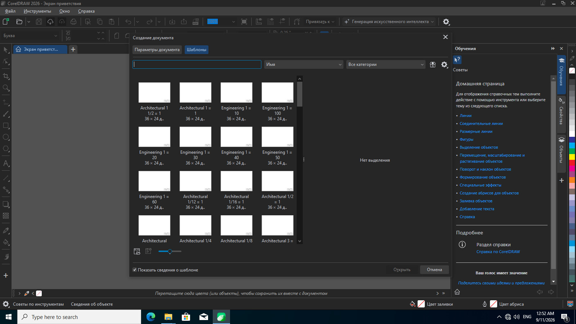
Task: Click the template store icon beside categories
Action: pos(433,64)
